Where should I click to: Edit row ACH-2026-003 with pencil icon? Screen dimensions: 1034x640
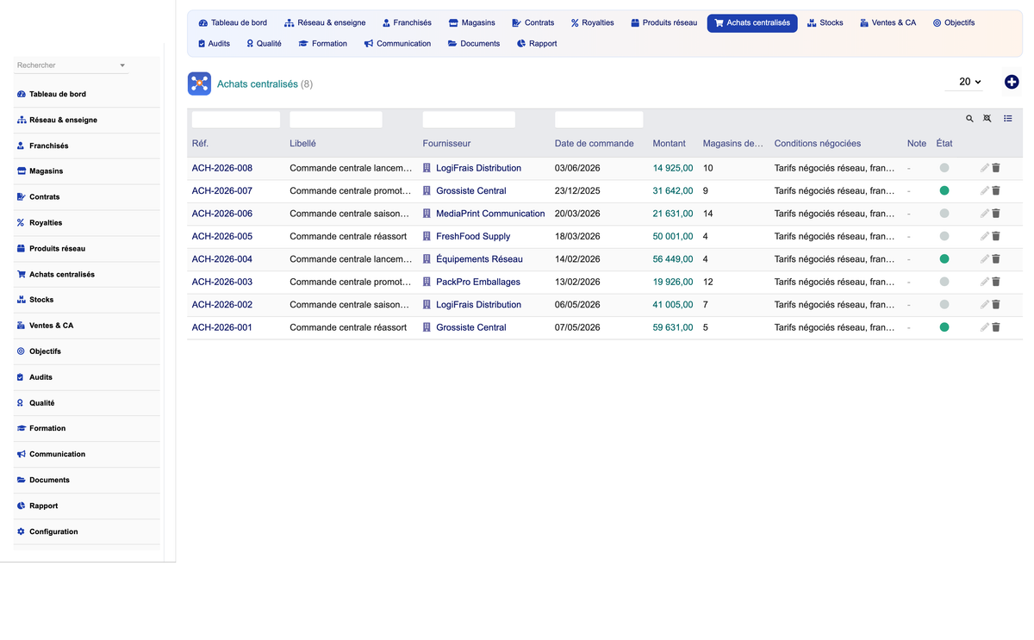tap(985, 282)
